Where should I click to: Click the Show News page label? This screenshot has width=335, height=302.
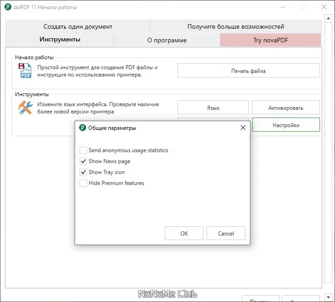point(109,161)
